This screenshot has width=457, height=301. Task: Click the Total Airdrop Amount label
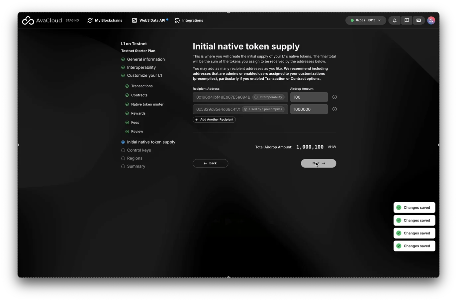click(x=274, y=147)
